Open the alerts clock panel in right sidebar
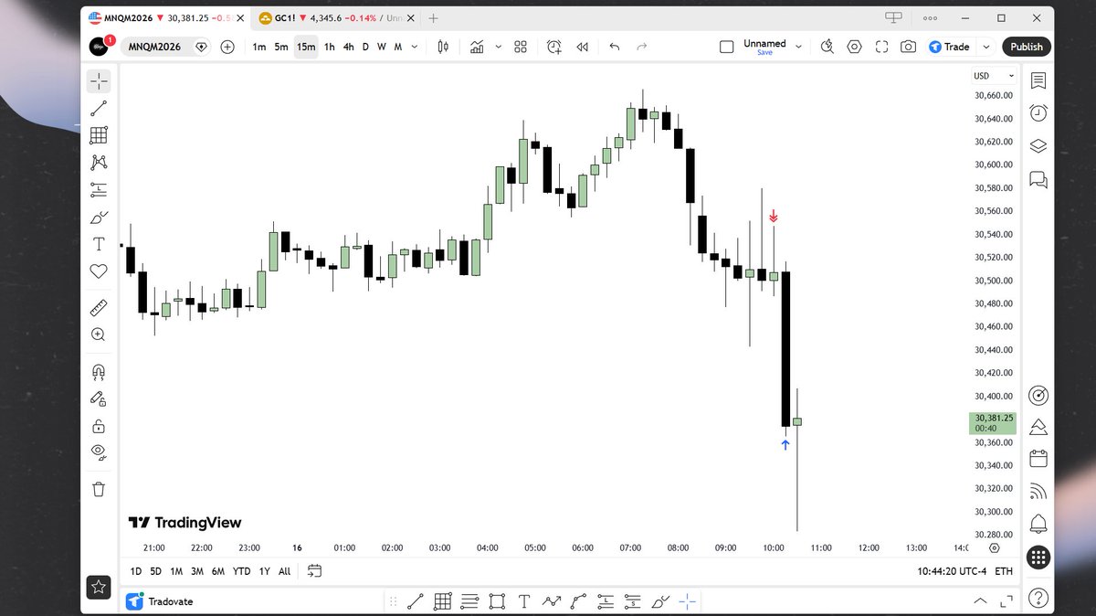 [1038, 112]
